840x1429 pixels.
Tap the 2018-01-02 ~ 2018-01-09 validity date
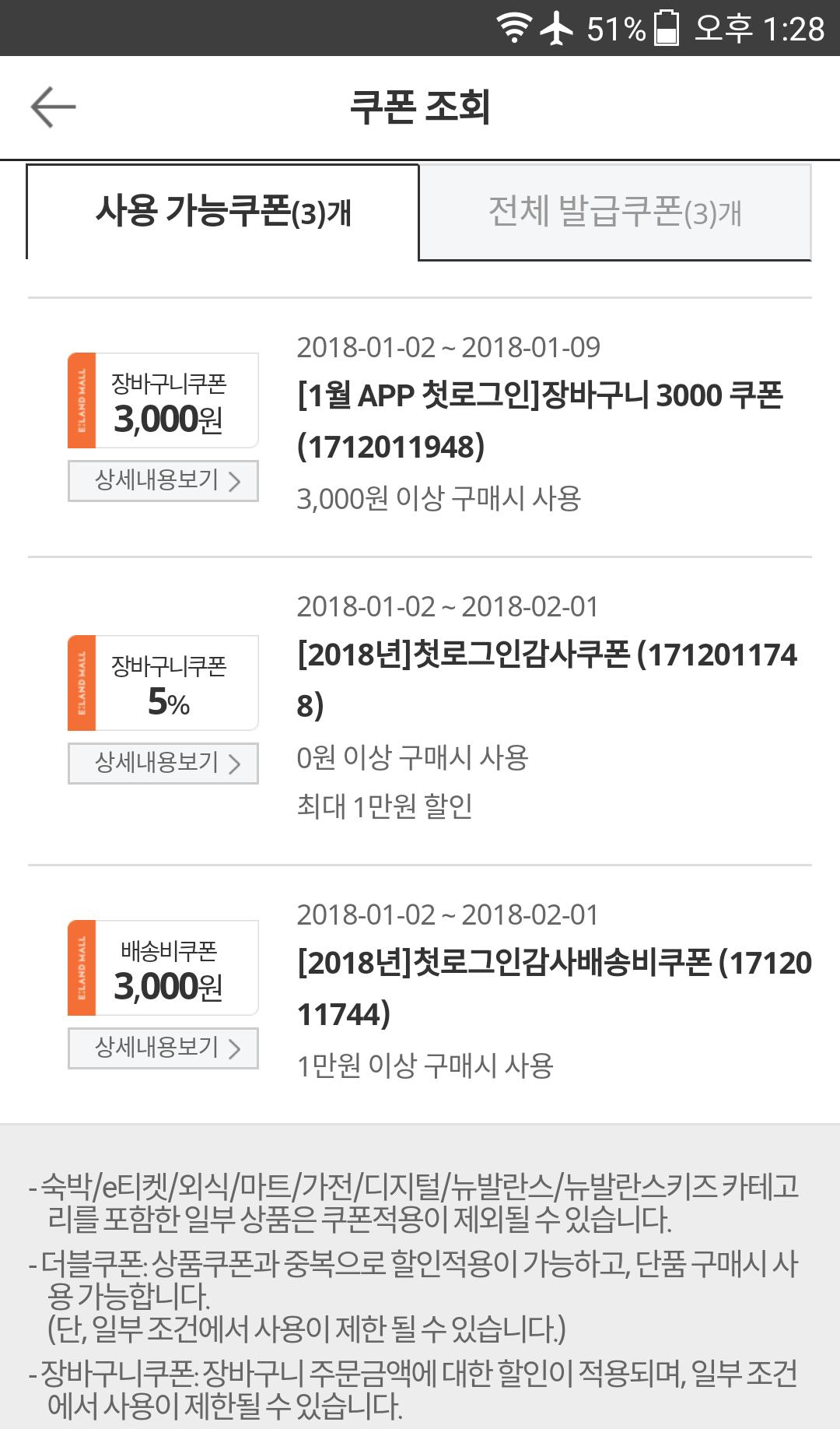click(448, 347)
